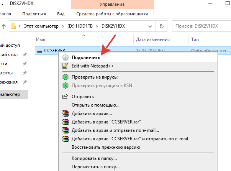This screenshot has width=231, height=171.
Task: Choose Копировать в папку... entry
Action: click(x=138, y=158)
